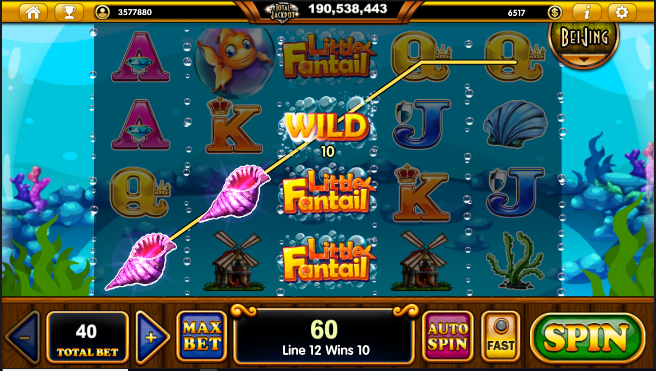Open the settings gear icon

[x=622, y=12]
